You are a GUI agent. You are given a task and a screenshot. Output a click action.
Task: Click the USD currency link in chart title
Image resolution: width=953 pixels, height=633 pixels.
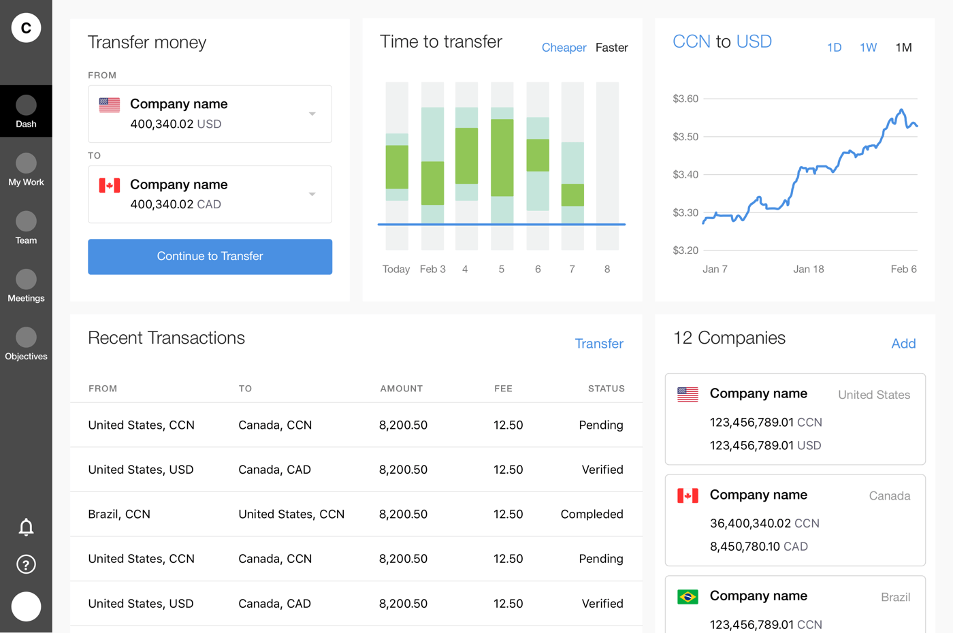(754, 42)
